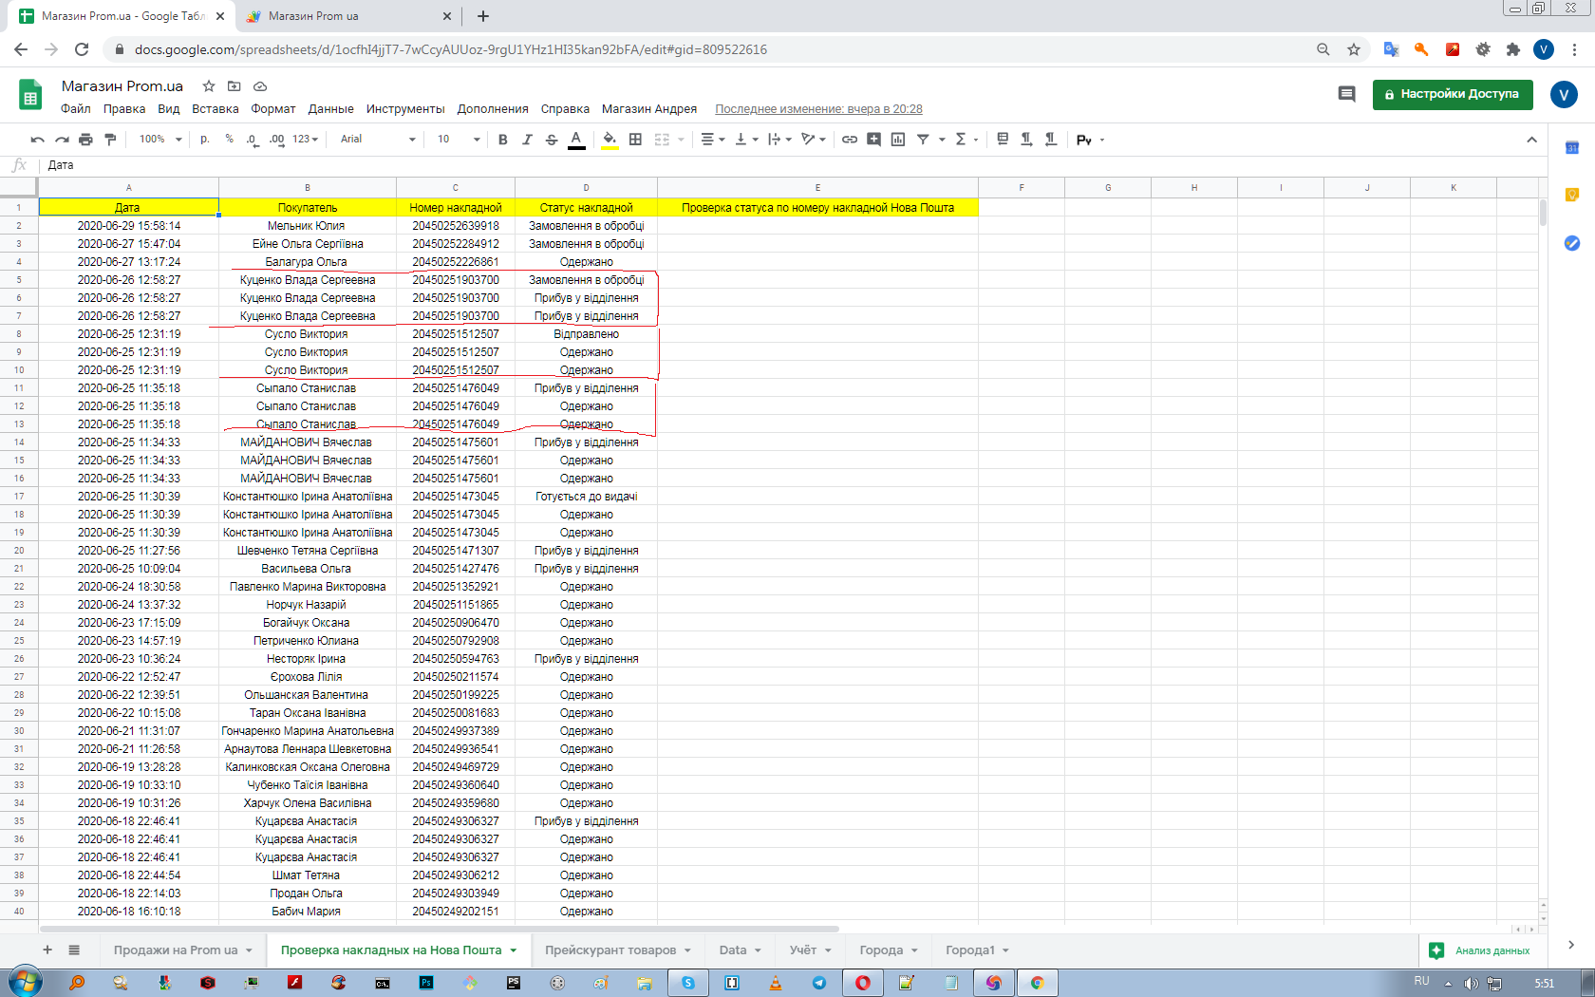The image size is (1595, 997).
Task: Open Анализ данных explore panel
Action: point(1479,950)
